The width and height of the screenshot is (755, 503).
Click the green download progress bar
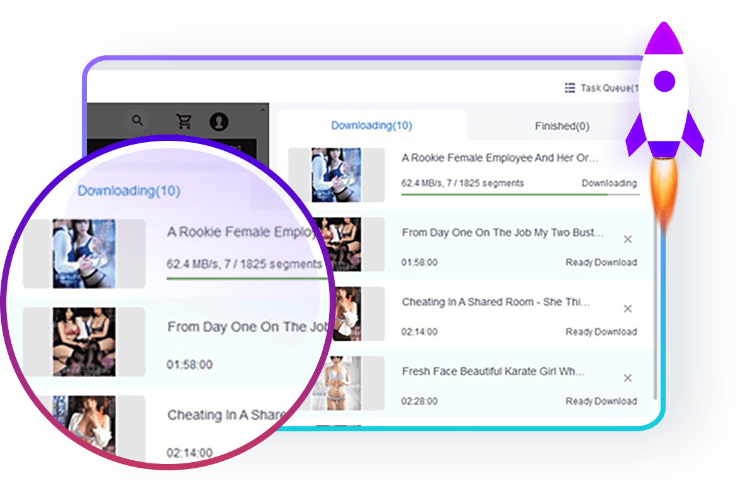coord(503,194)
